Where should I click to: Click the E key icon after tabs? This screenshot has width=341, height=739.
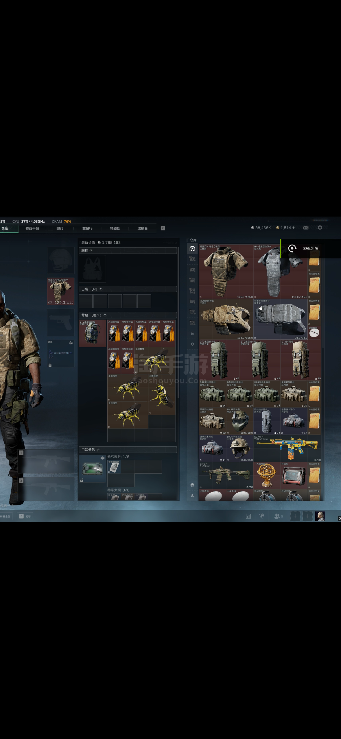pos(163,228)
